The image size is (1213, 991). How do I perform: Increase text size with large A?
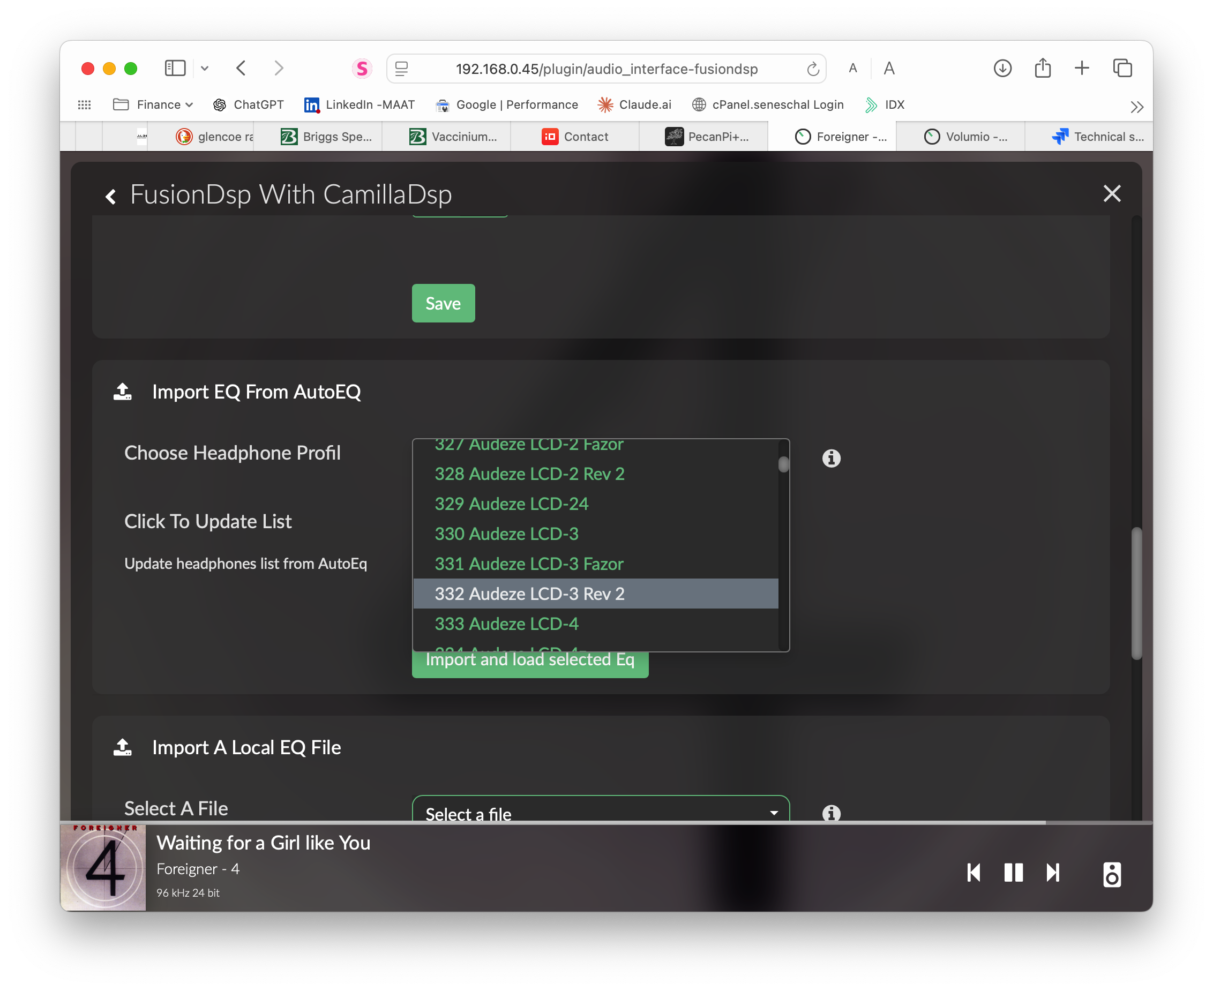pyautogui.click(x=889, y=69)
